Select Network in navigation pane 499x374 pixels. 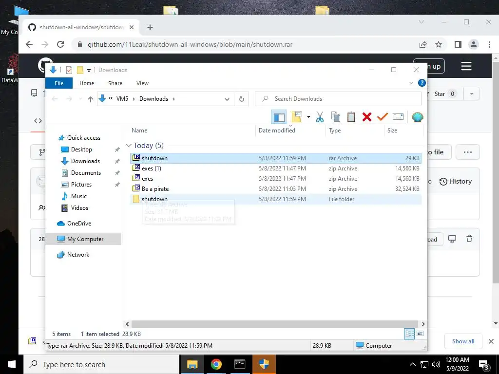point(78,255)
